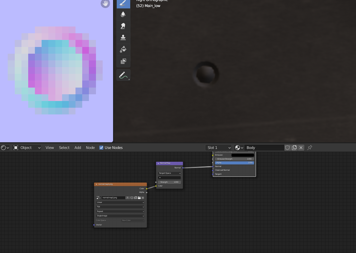Select the Fill bucket tool
The height and width of the screenshot is (253, 356).
123,49
